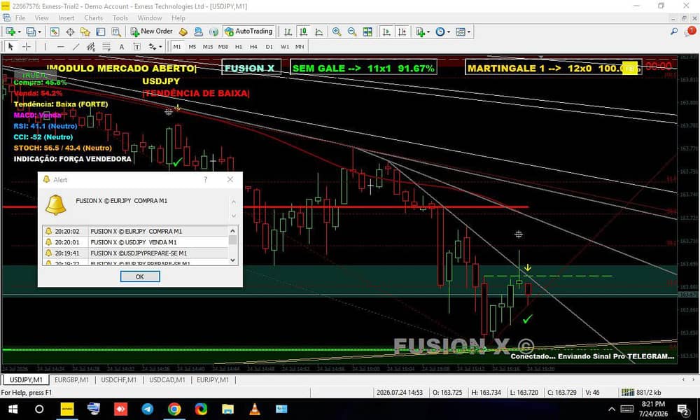Zoom in on the chart
This screenshot has height=420, width=700.
(337, 31)
